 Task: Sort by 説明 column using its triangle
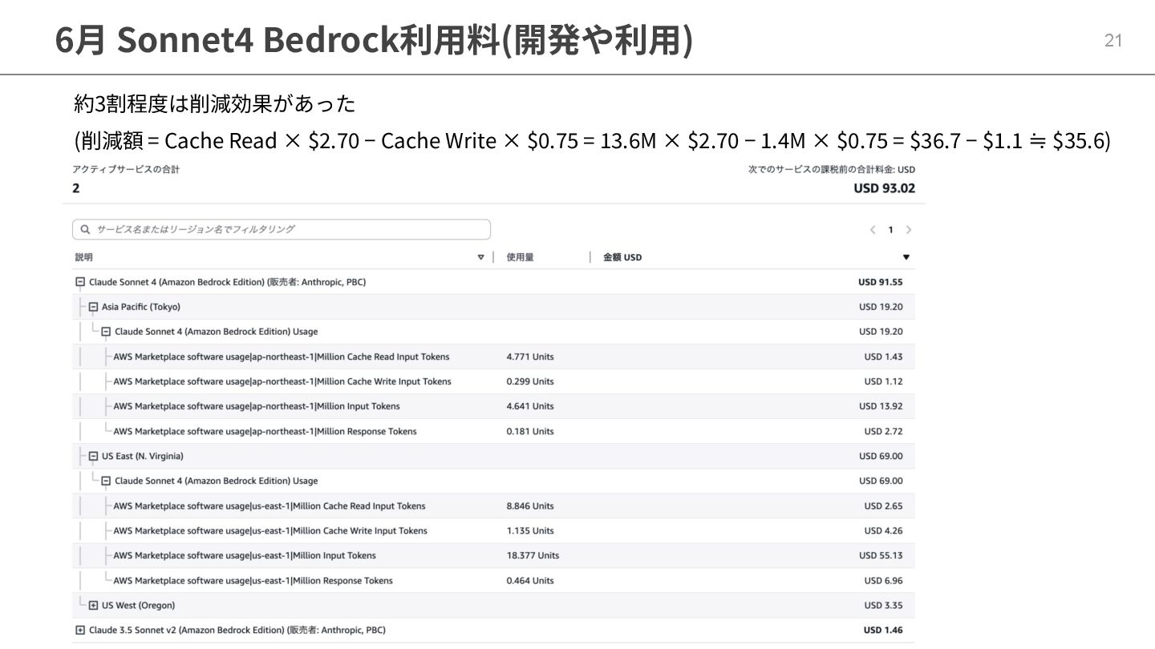[x=481, y=257]
